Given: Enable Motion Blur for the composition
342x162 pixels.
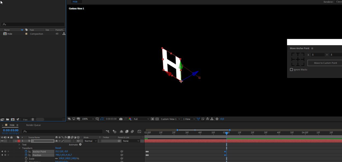Looking at the screenshot, I should (132, 132).
